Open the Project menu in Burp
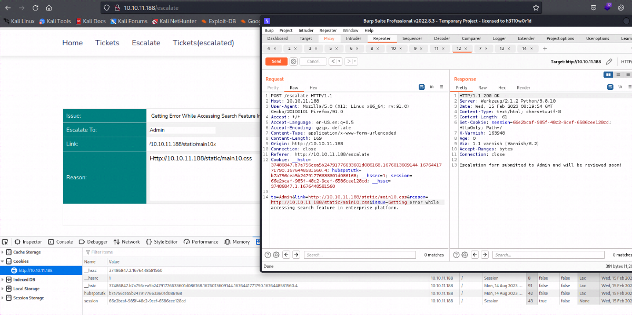The width and height of the screenshot is (632, 315). 286,31
